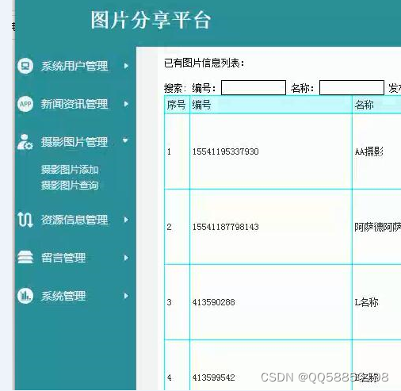Open the 系统用户管理 menu
Image resolution: width=401 pixels, height=391 pixels.
click(74, 66)
